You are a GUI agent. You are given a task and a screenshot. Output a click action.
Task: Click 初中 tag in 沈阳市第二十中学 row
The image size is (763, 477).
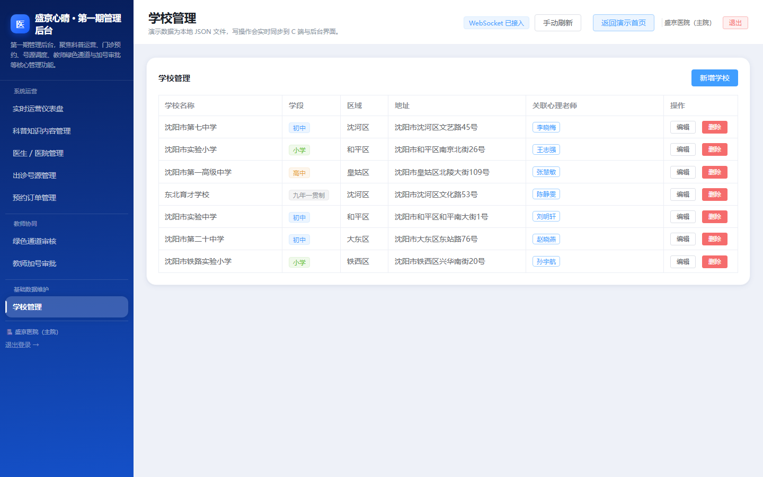click(299, 240)
